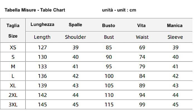Viewport: 195px width, 111px height.
Task: Click the Lunghezza column header
Action: (x=42, y=24)
